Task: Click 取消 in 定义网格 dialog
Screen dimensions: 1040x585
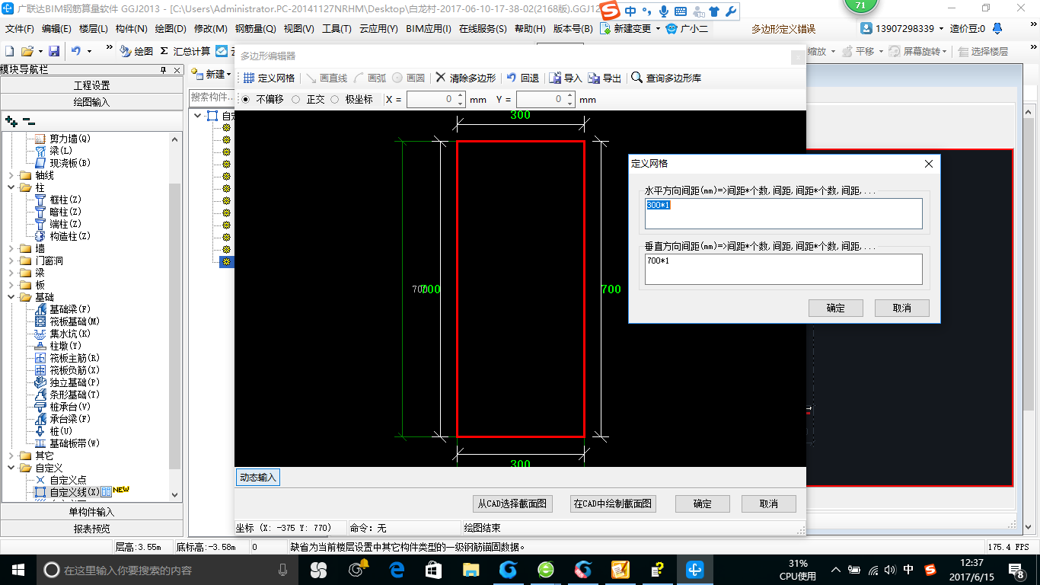Action: pos(902,308)
